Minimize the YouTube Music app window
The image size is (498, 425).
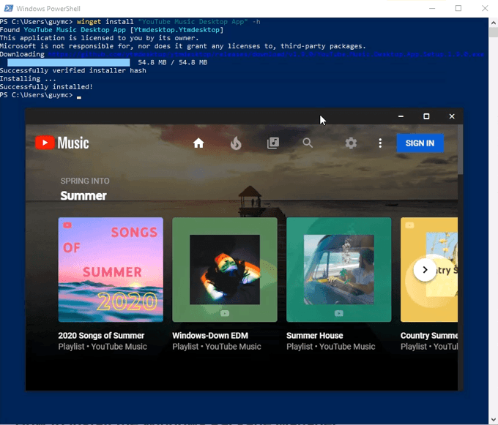pyautogui.click(x=401, y=116)
